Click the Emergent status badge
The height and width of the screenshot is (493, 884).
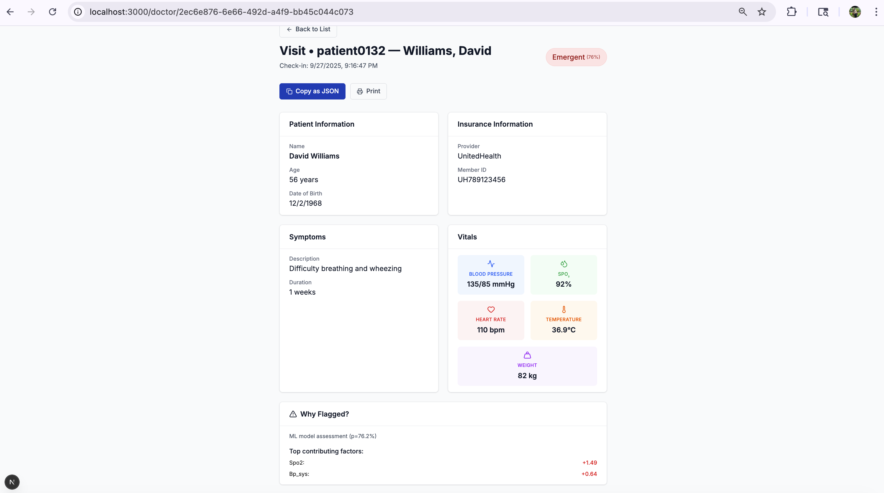pos(576,57)
